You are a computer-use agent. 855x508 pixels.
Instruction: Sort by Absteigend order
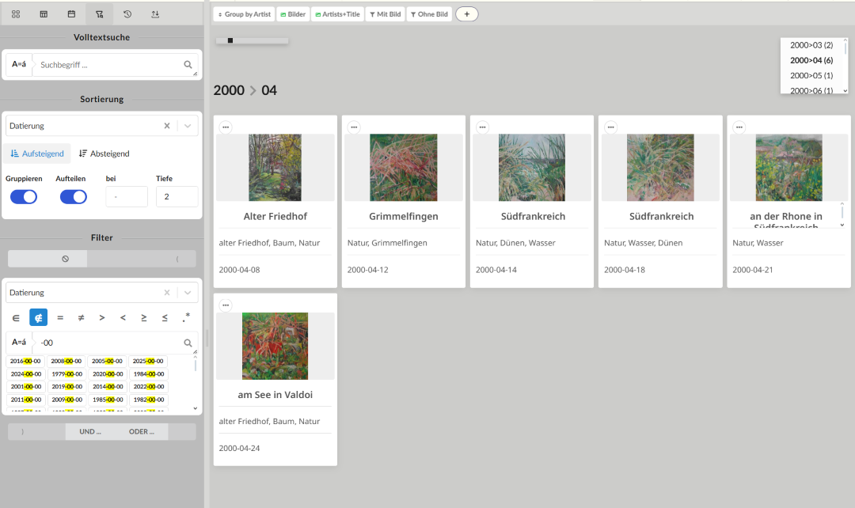104,154
